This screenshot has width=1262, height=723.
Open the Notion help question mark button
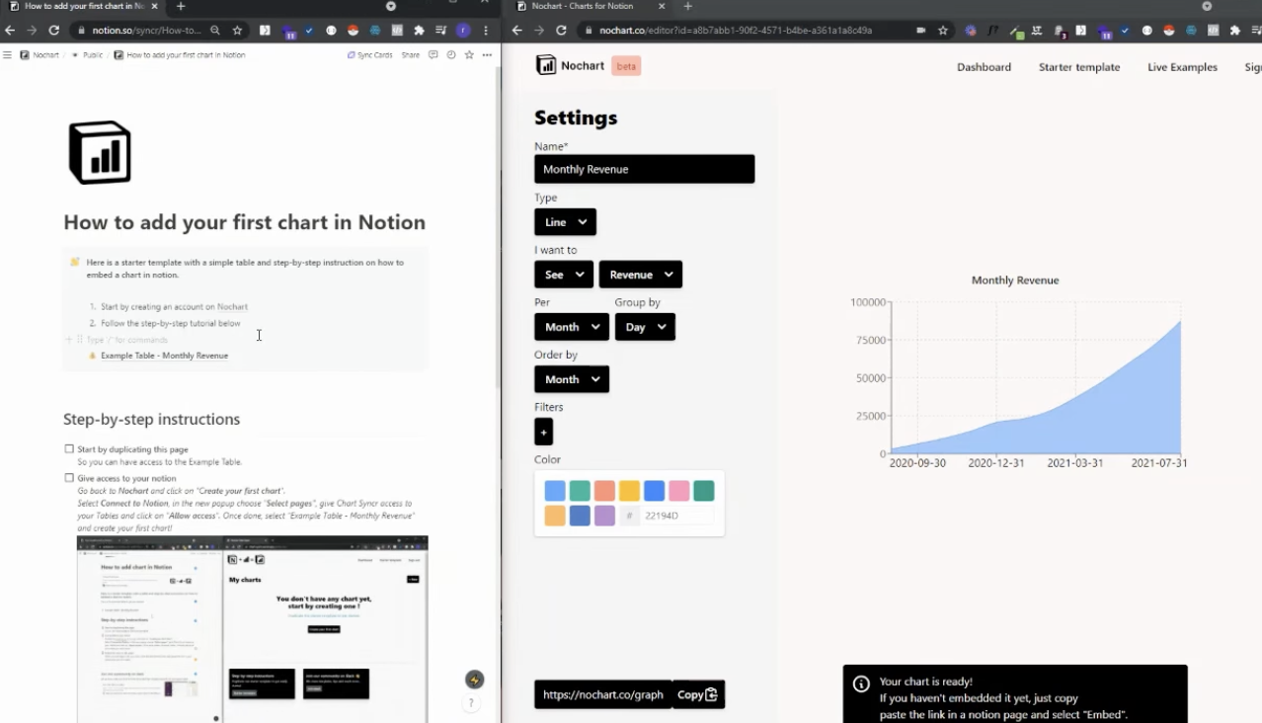click(471, 703)
